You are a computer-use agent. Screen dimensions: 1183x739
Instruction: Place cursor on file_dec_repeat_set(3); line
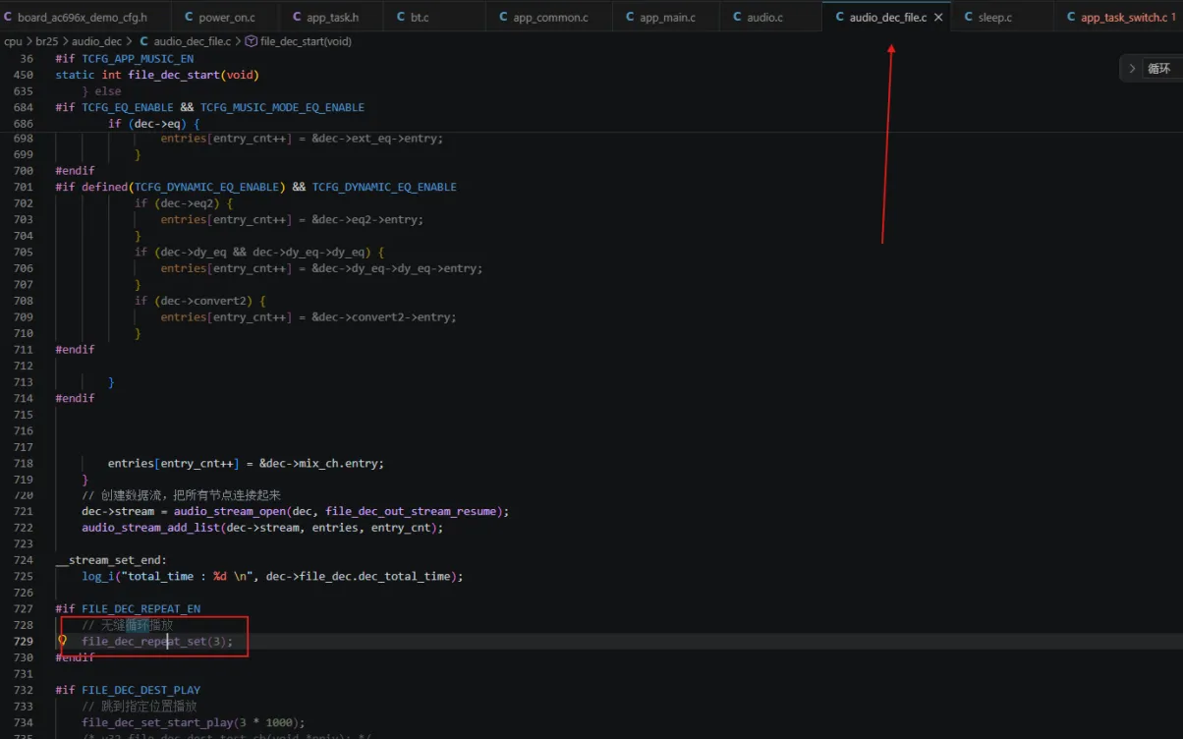click(x=157, y=641)
